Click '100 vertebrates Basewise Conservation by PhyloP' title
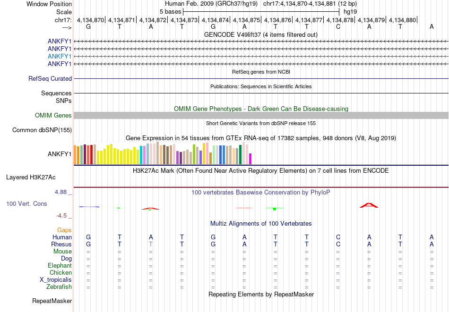Viewport: 449px width, 312px height. point(261,193)
